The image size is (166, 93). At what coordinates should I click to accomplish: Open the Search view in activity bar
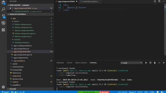point(3,9)
